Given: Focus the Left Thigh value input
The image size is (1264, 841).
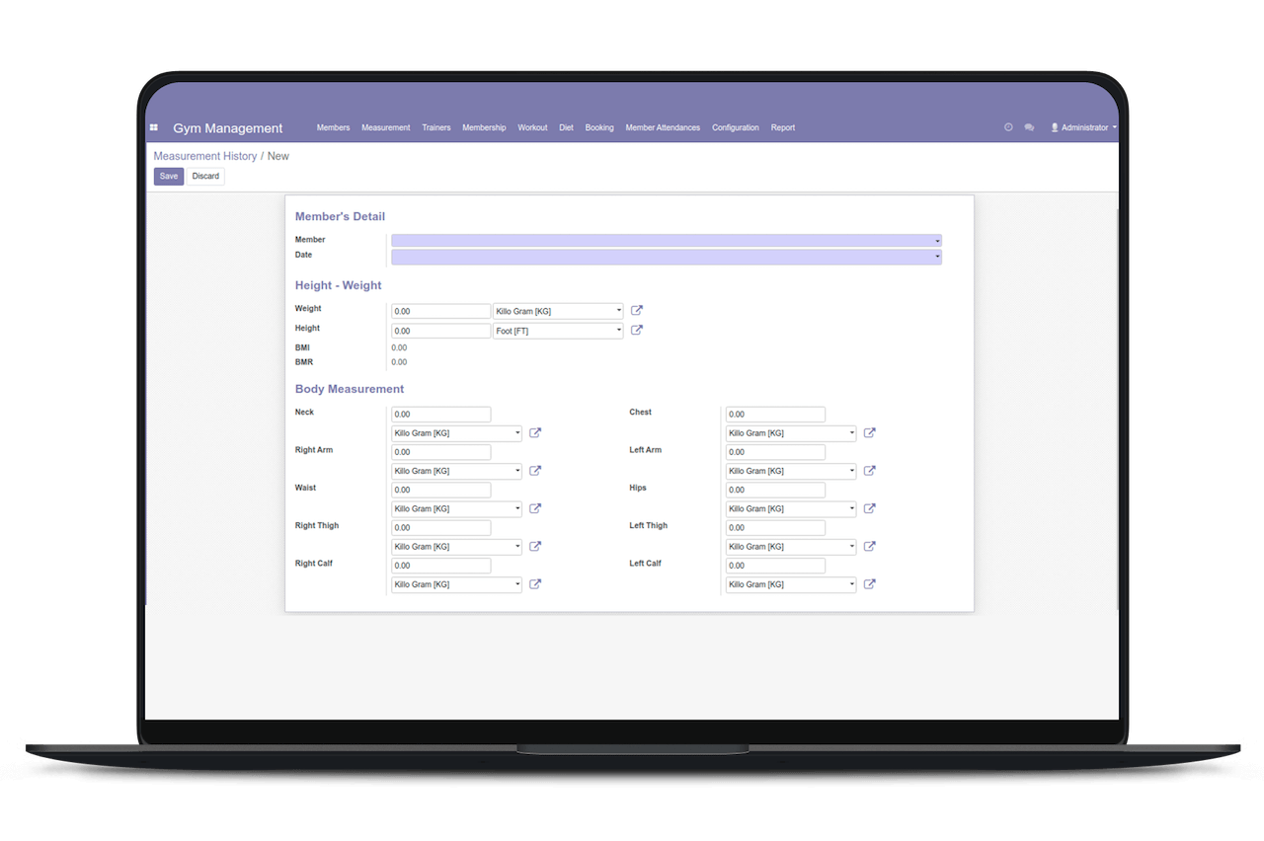Looking at the screenshot, I should (x=775, y=528).
